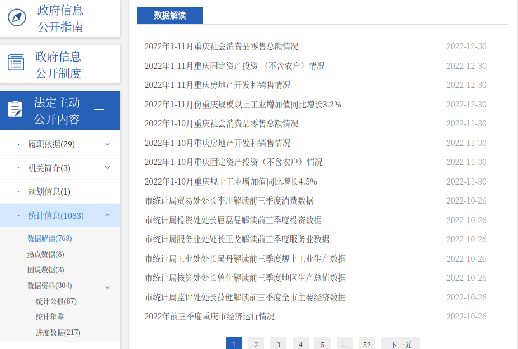Go to page 52 in pagination
This screenshot has width=518, height=349.
pyautogui.click(x=366, y=343)
